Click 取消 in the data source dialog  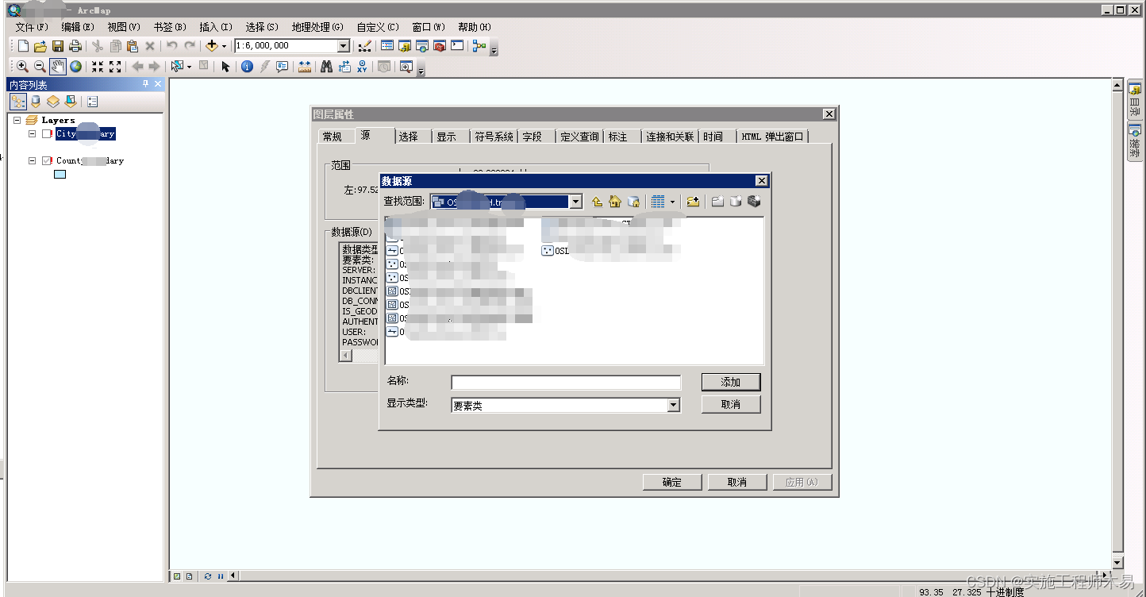tap(731, 404)
